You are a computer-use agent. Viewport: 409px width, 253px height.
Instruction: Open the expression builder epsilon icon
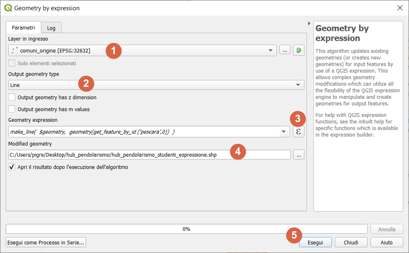pyautogui.click(x=298, y=132)
